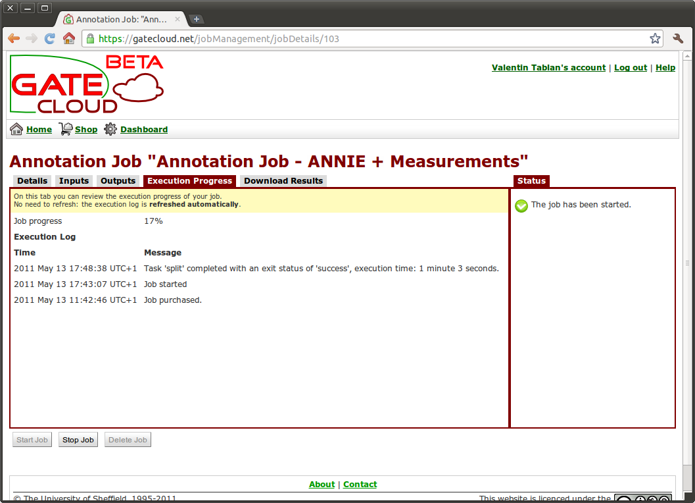
Task: Open Valentin Tablan's account link
Action: [x=549, y=67]
